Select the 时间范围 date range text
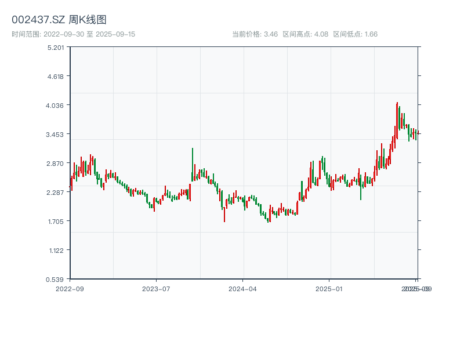 pos(74,34)
